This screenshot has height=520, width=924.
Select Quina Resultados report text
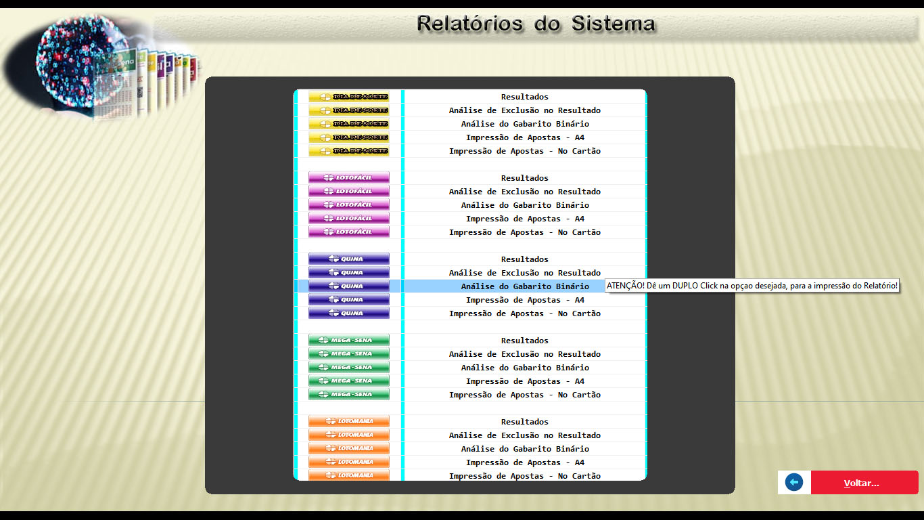525,259
